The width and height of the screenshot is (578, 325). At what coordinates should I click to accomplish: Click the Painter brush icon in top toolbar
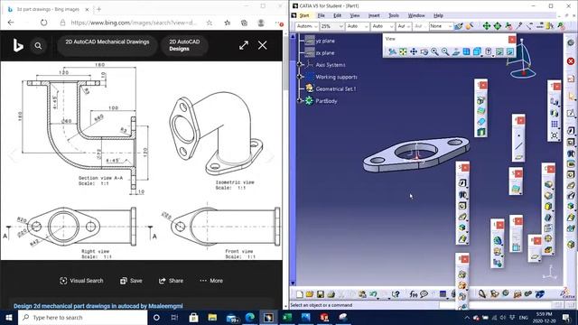458,26
